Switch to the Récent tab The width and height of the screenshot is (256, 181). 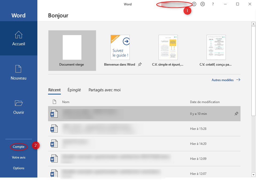click(54, 90)
